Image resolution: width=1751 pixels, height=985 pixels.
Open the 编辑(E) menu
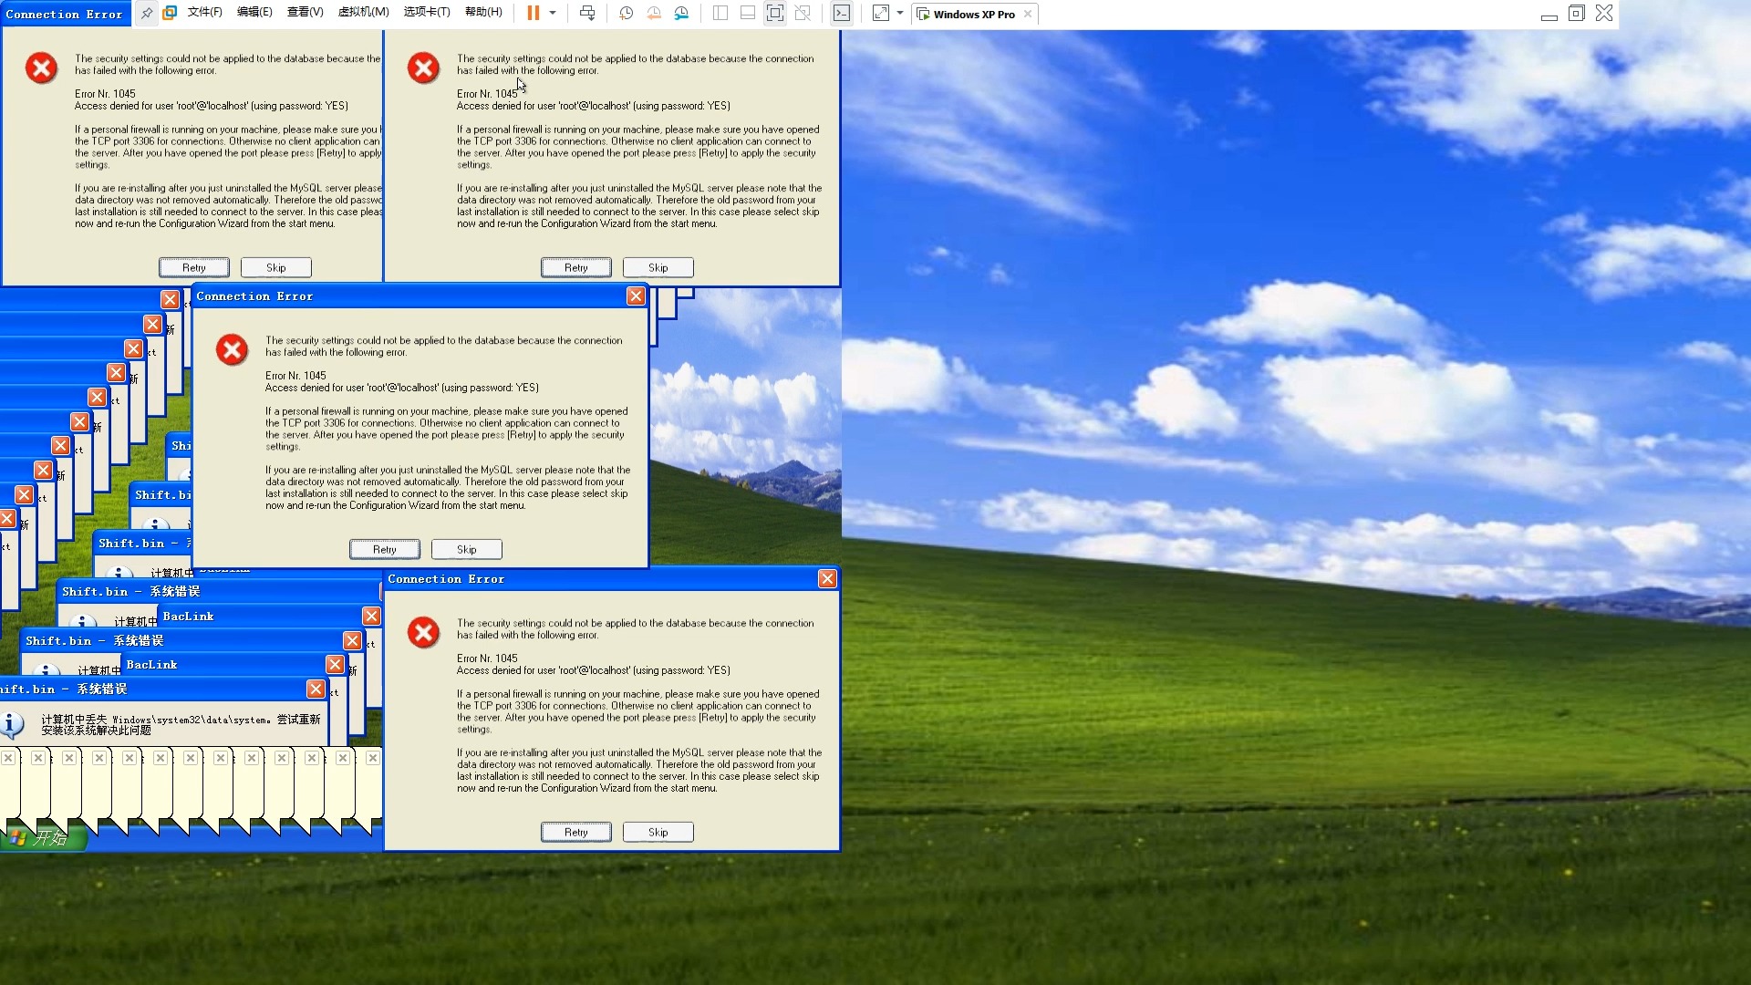point(254,13)
